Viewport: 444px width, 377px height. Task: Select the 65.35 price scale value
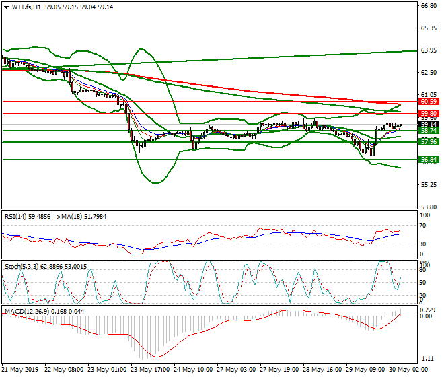point(429,28)
